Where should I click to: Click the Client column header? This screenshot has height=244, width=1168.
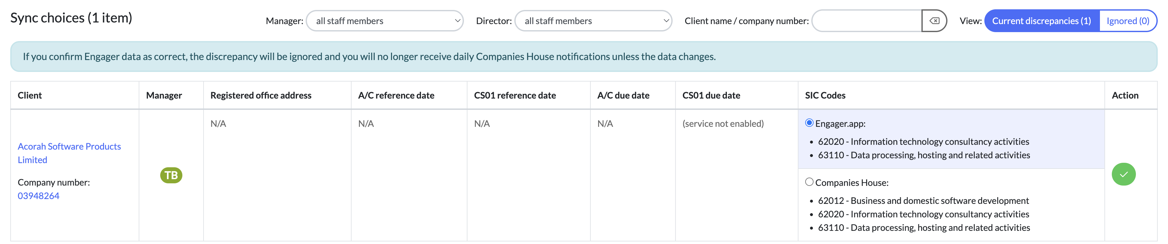[x=30, y=95]
